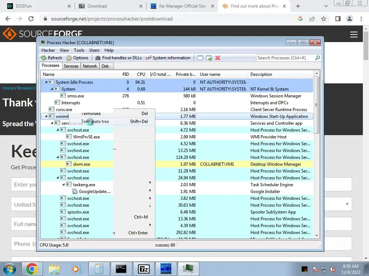Viewport: 369px width, 276px height.
Task: Sort by Description column header
Action: pyautogui.click(x=280, y=74)
